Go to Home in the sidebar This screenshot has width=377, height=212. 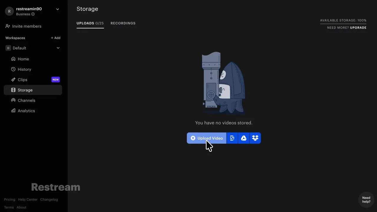point(33,59)
